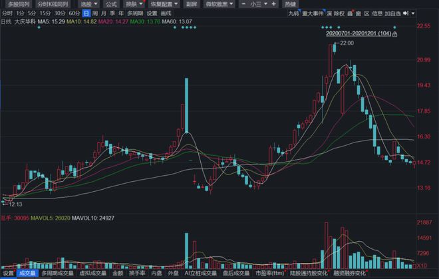The image size is (439, 279).
Task: Click the MA60: 13.07 label
Action: point(177,21)
